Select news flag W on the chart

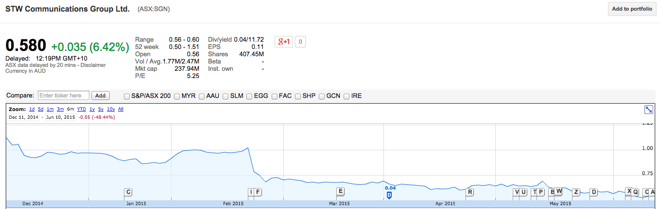coord(559,191)
